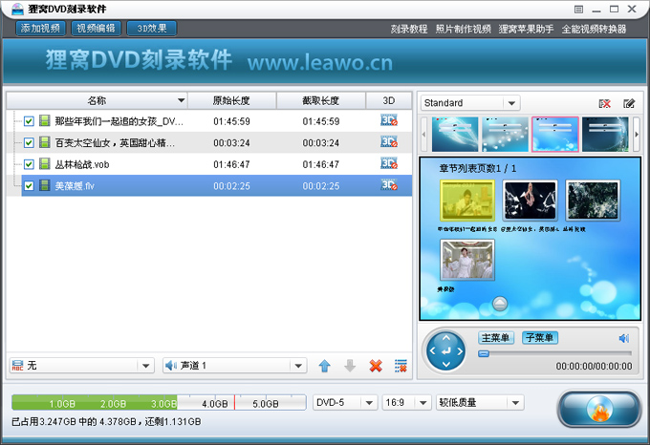The image size is (650, 445).
Task: Open 照片制作视频 menu link
Action: (463, 29)
